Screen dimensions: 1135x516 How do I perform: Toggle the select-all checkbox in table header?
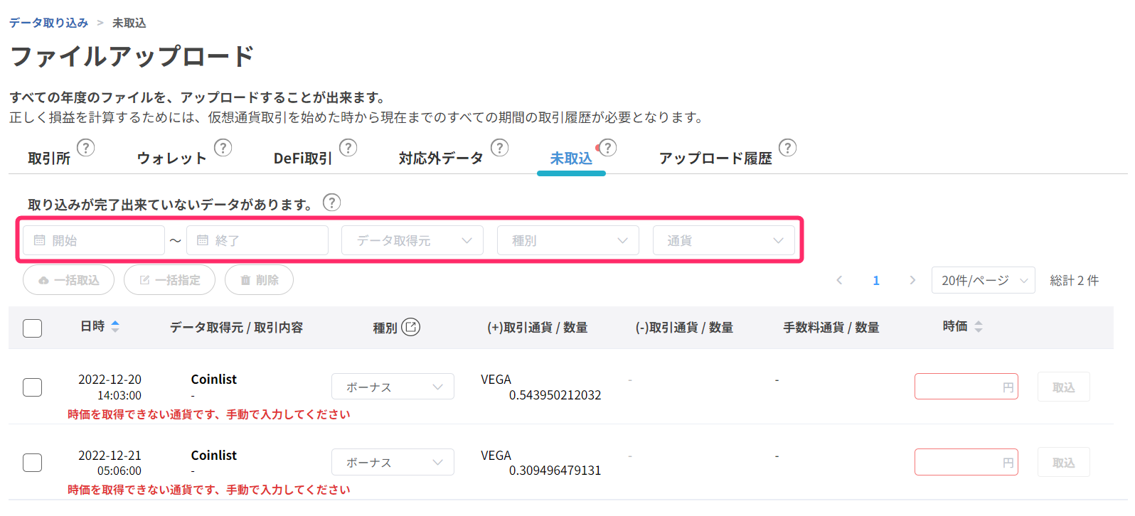click(x=33, y=328)
